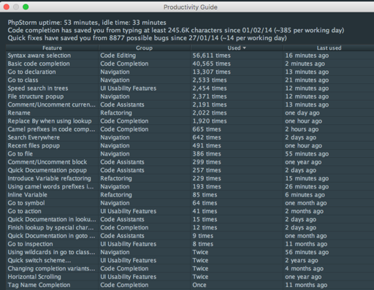Sort by the Feature column header

(x=52, y=47)
